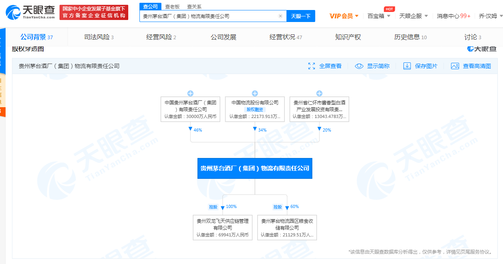Click the 查看高清图 image icon
This screenshot has width=503, height=264.
455,66
